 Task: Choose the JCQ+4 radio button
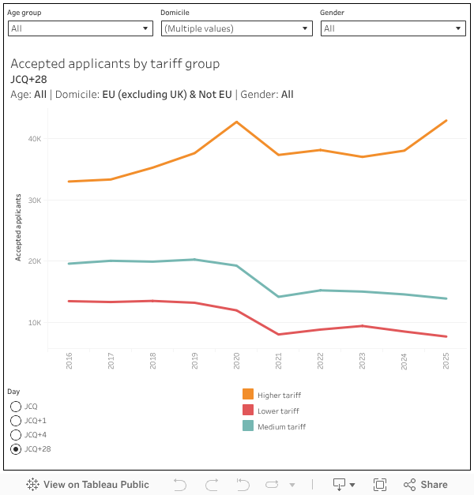[16, 434]
